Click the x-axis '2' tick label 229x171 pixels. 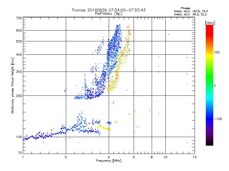click(x=66, y=157)
